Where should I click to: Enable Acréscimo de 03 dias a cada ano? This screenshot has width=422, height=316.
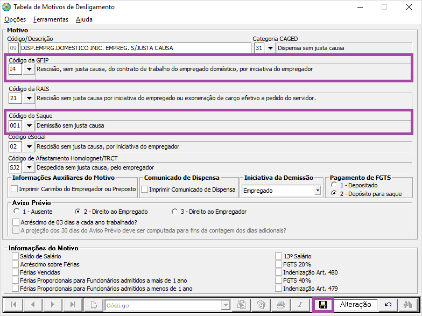coord(16,222)
